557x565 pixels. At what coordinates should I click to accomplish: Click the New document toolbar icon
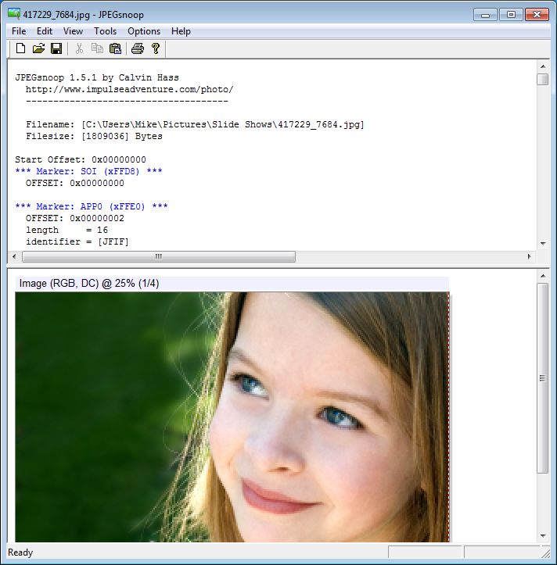click(x=20, y=48)
